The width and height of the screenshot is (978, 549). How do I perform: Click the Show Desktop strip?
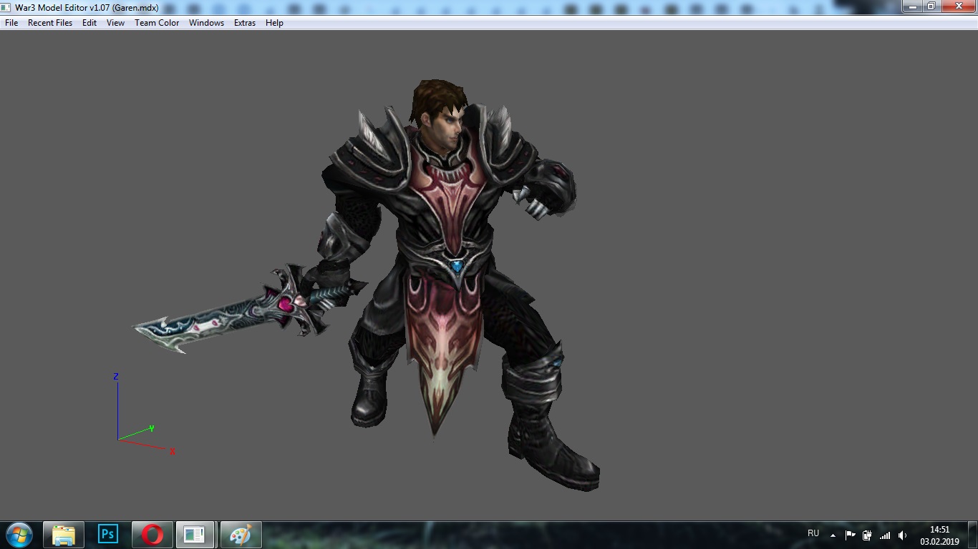click(x=972, y=535)
